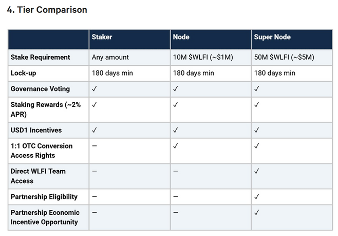Select the Super Node column header
This screenshot has width=338, height=236.
pyautogui.click(x=271, y=37)
